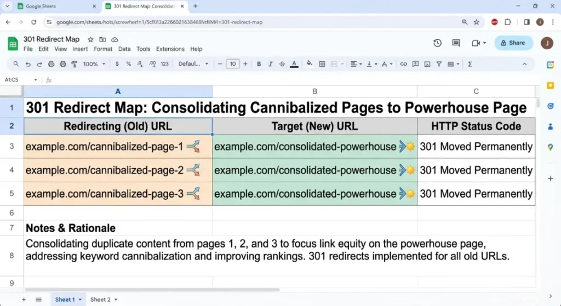This screenshot has width=561, height=306.
Task: Open Google Maps side panel
Action: click(x=550, y=147)
